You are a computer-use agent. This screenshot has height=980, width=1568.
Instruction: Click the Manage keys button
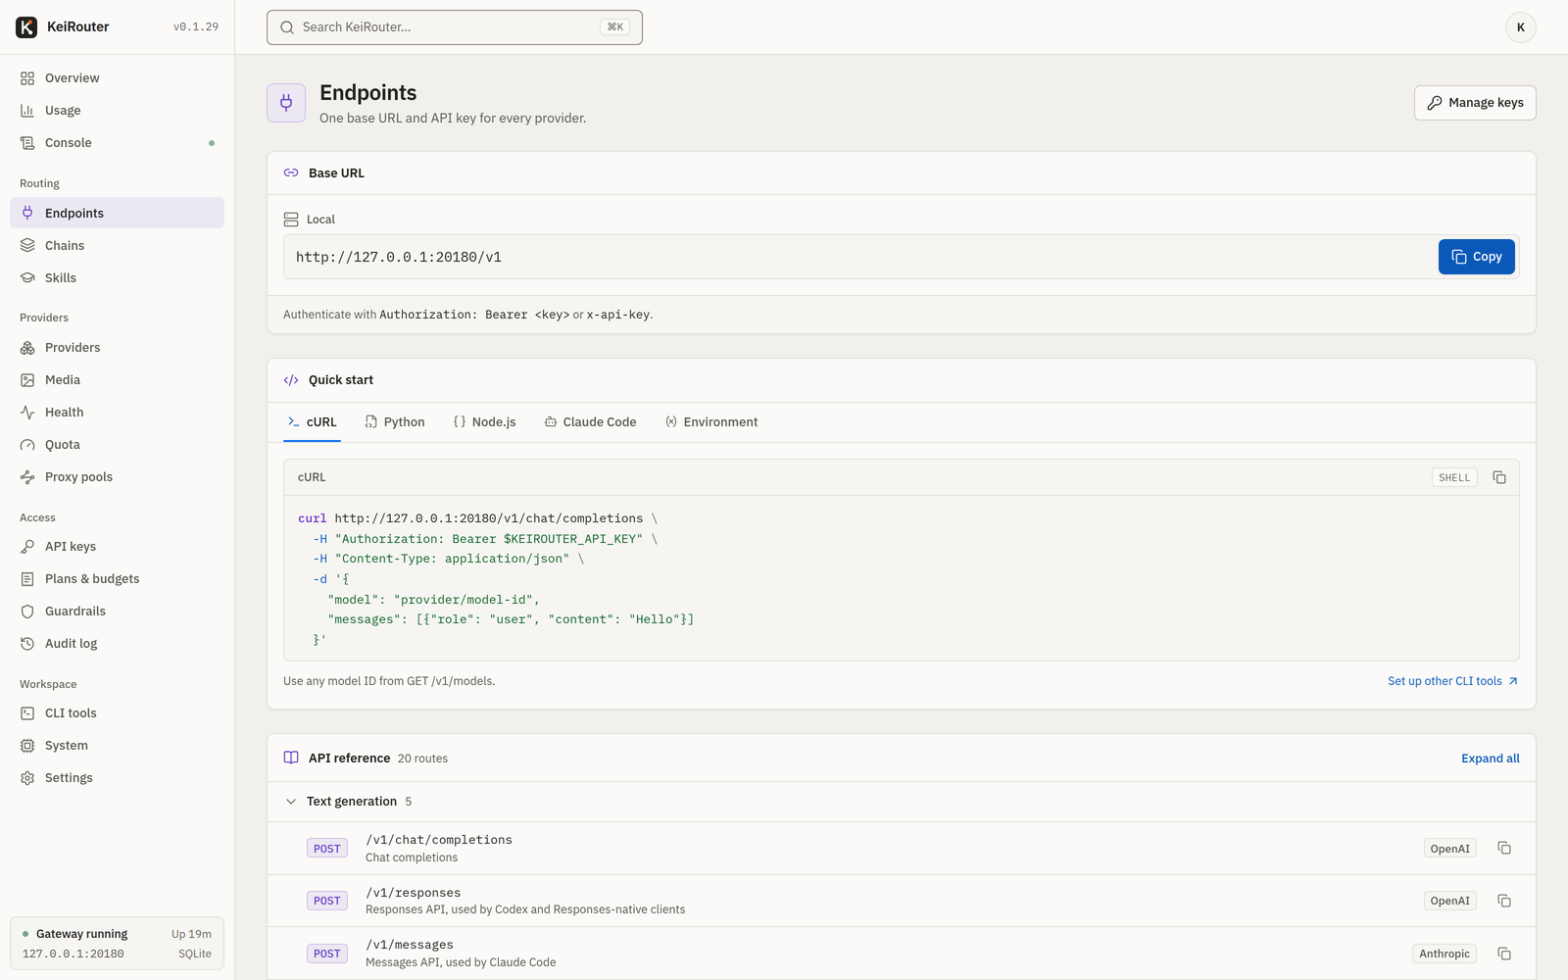coord(1475,103)
